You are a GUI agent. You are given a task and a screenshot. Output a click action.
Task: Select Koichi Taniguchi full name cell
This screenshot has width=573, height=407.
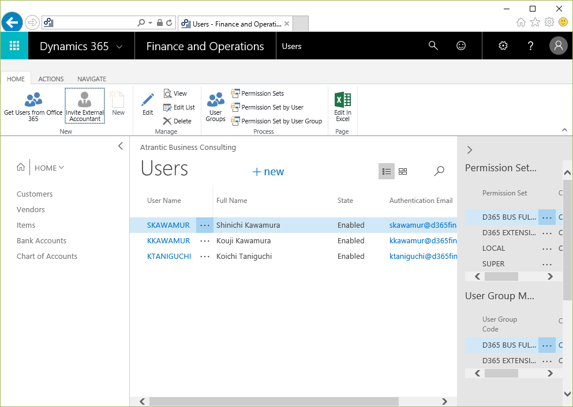click(244, 256)
